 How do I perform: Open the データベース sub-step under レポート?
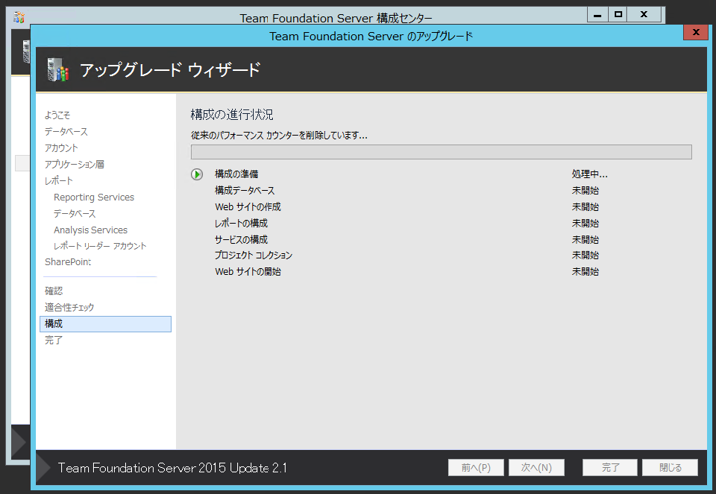pos(75,214)
